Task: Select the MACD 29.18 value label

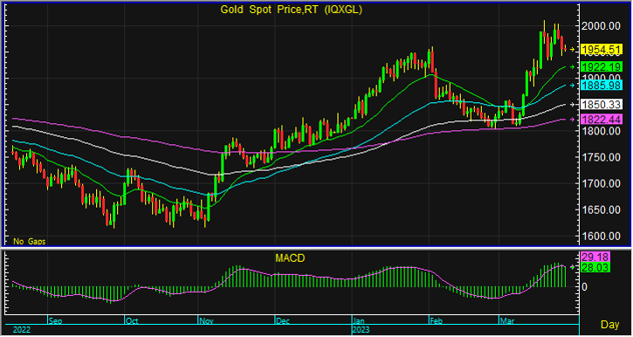Action: (595, 257)
